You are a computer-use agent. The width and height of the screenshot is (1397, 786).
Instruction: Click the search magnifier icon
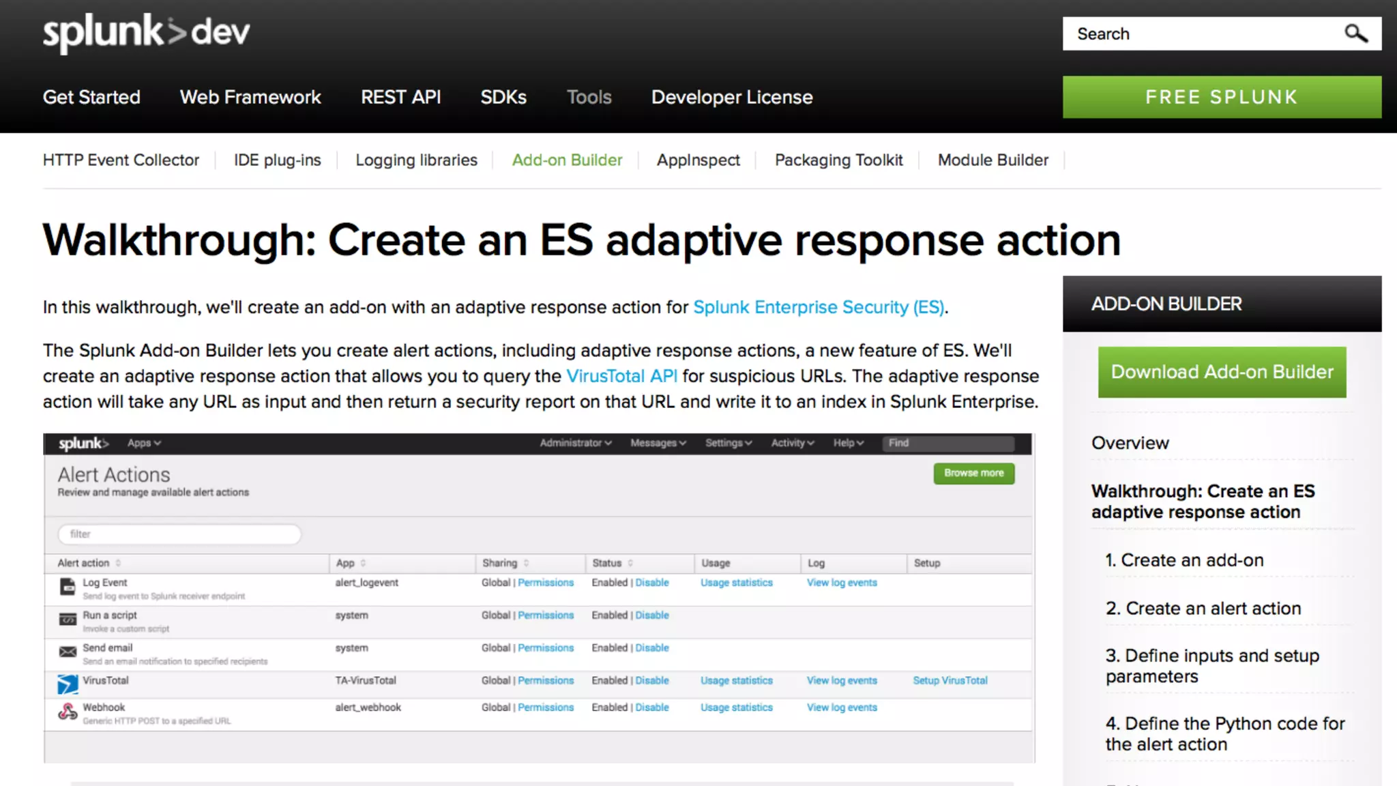coord(1355,33)
